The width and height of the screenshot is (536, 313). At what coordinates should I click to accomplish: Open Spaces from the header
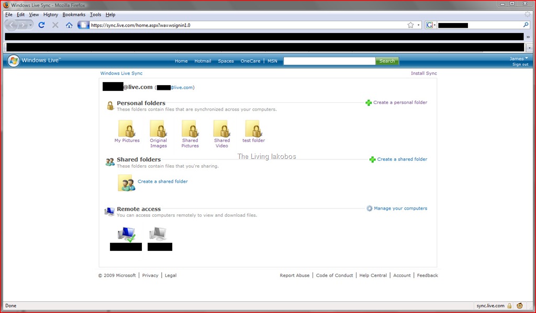click(x=226, y=61)
